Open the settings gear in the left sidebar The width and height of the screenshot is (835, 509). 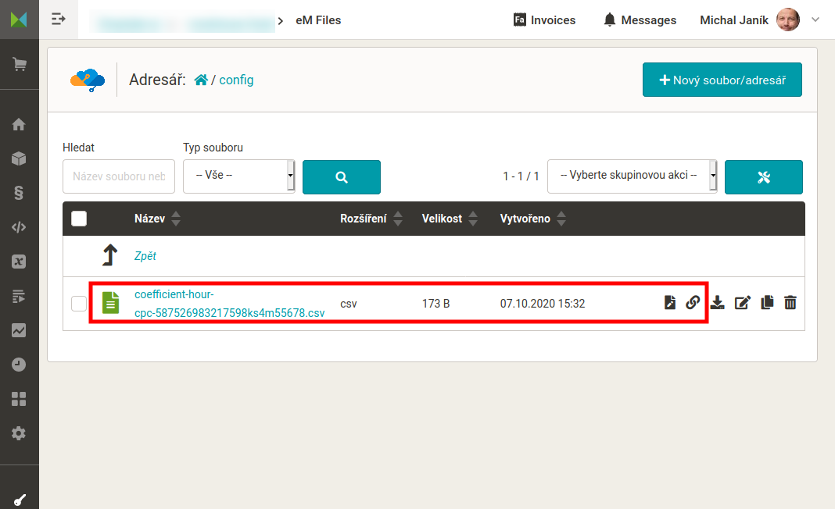[x=19, y=433]
